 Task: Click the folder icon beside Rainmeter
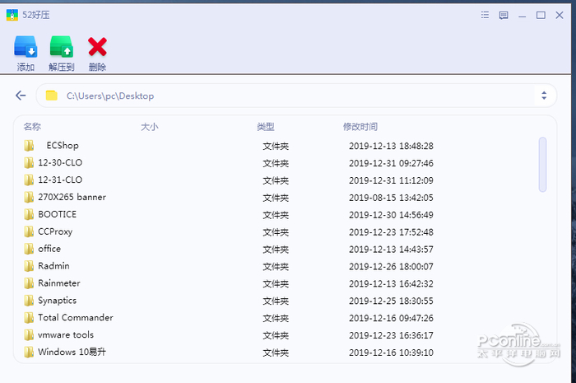29,283
